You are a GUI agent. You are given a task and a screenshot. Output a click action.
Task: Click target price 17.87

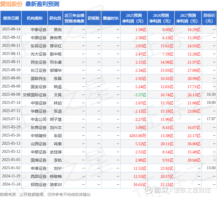[211, 119]
